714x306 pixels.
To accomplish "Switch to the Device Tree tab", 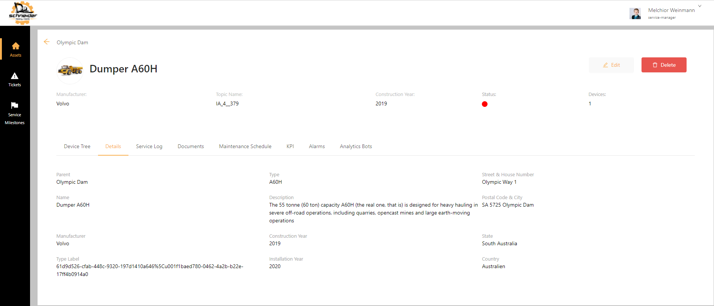I will point(77,147).
